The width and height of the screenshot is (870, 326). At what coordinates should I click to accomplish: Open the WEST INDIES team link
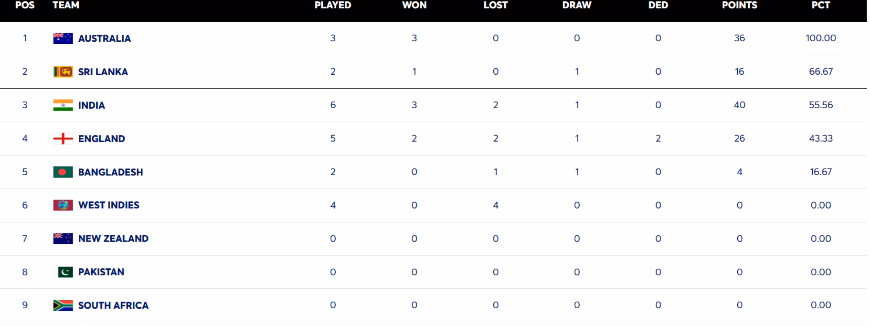109,205
